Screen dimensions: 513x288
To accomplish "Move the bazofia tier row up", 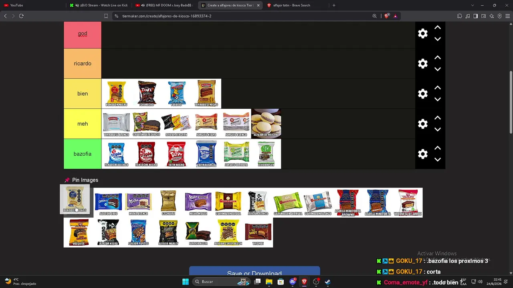I will (x=438, y=148).
